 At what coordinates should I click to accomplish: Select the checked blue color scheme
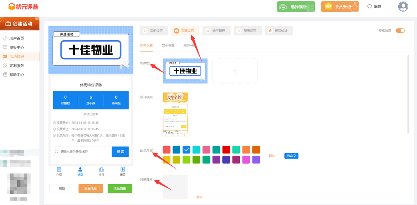186,149
